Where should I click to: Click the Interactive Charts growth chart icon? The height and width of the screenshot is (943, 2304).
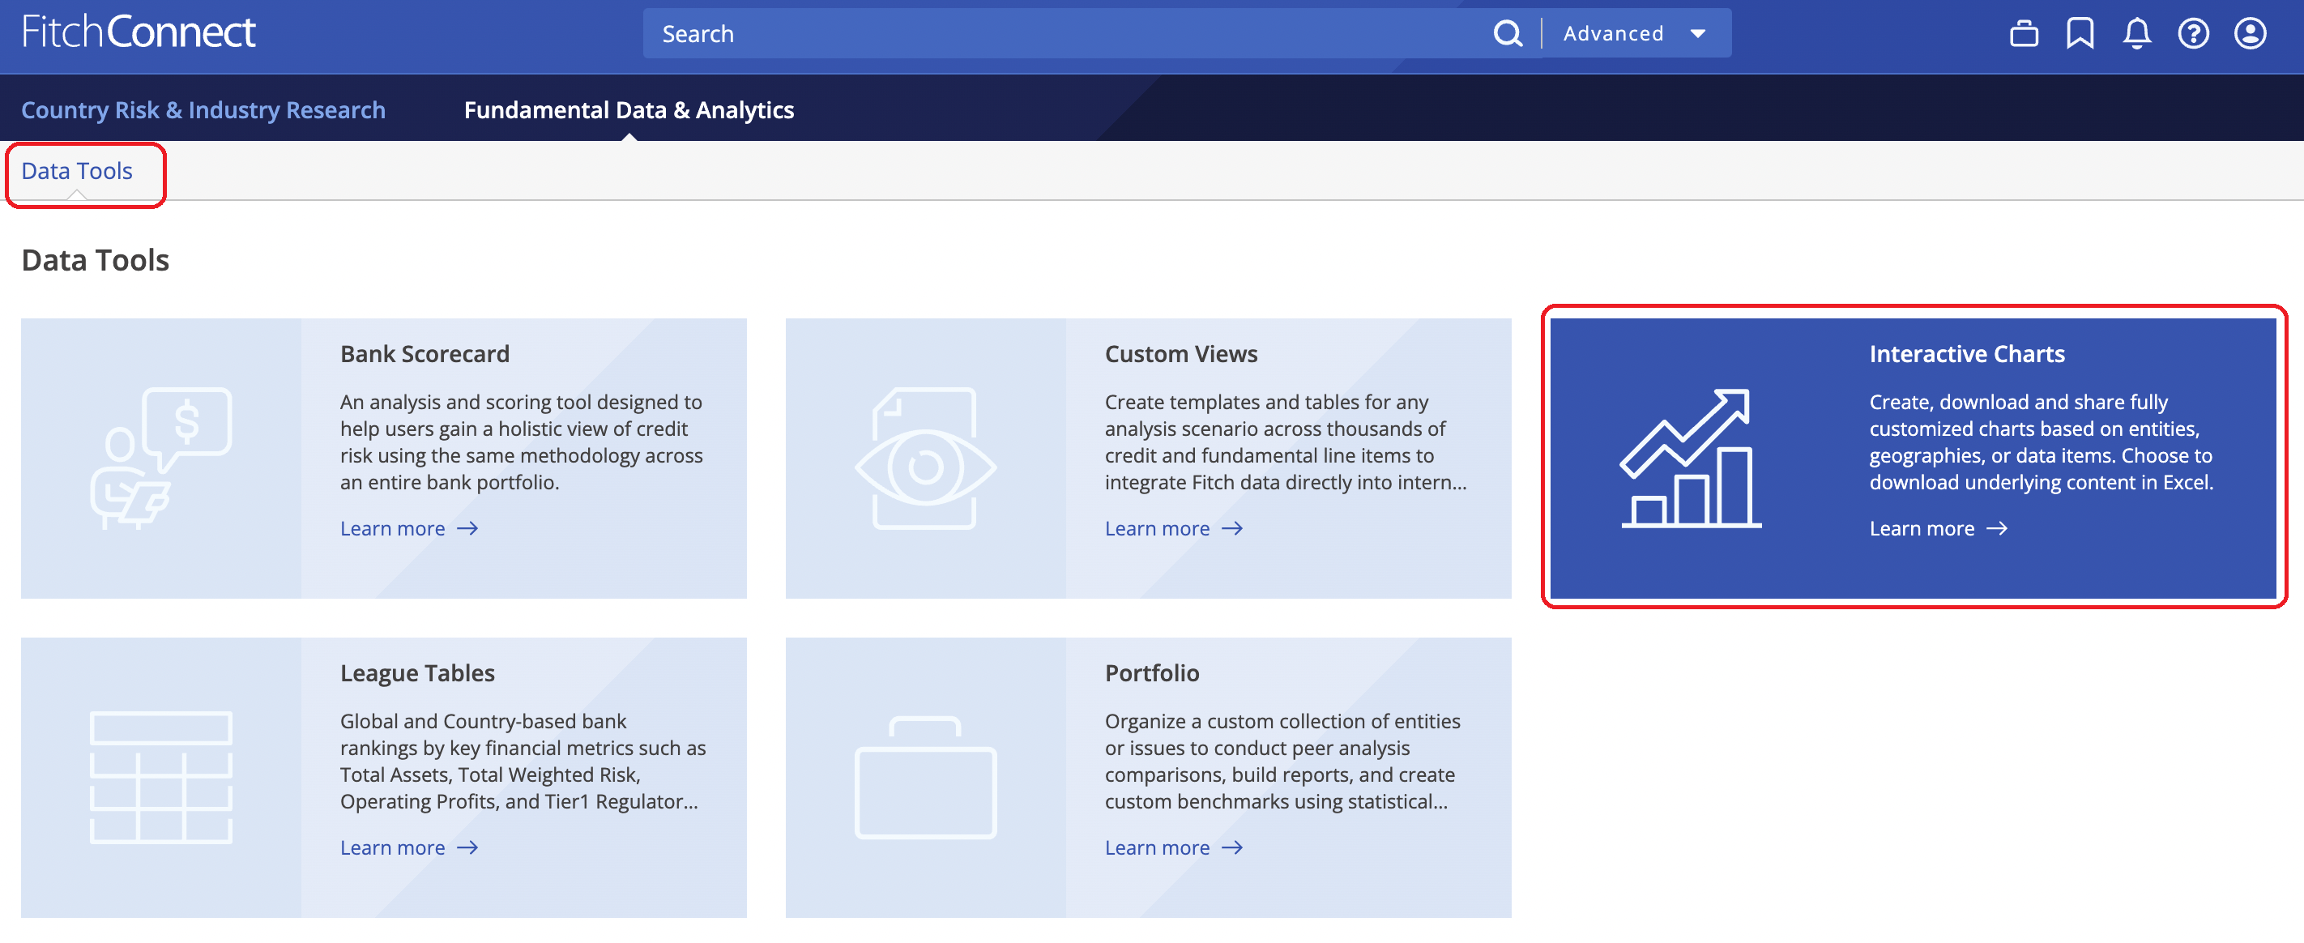coord(1690,458)
